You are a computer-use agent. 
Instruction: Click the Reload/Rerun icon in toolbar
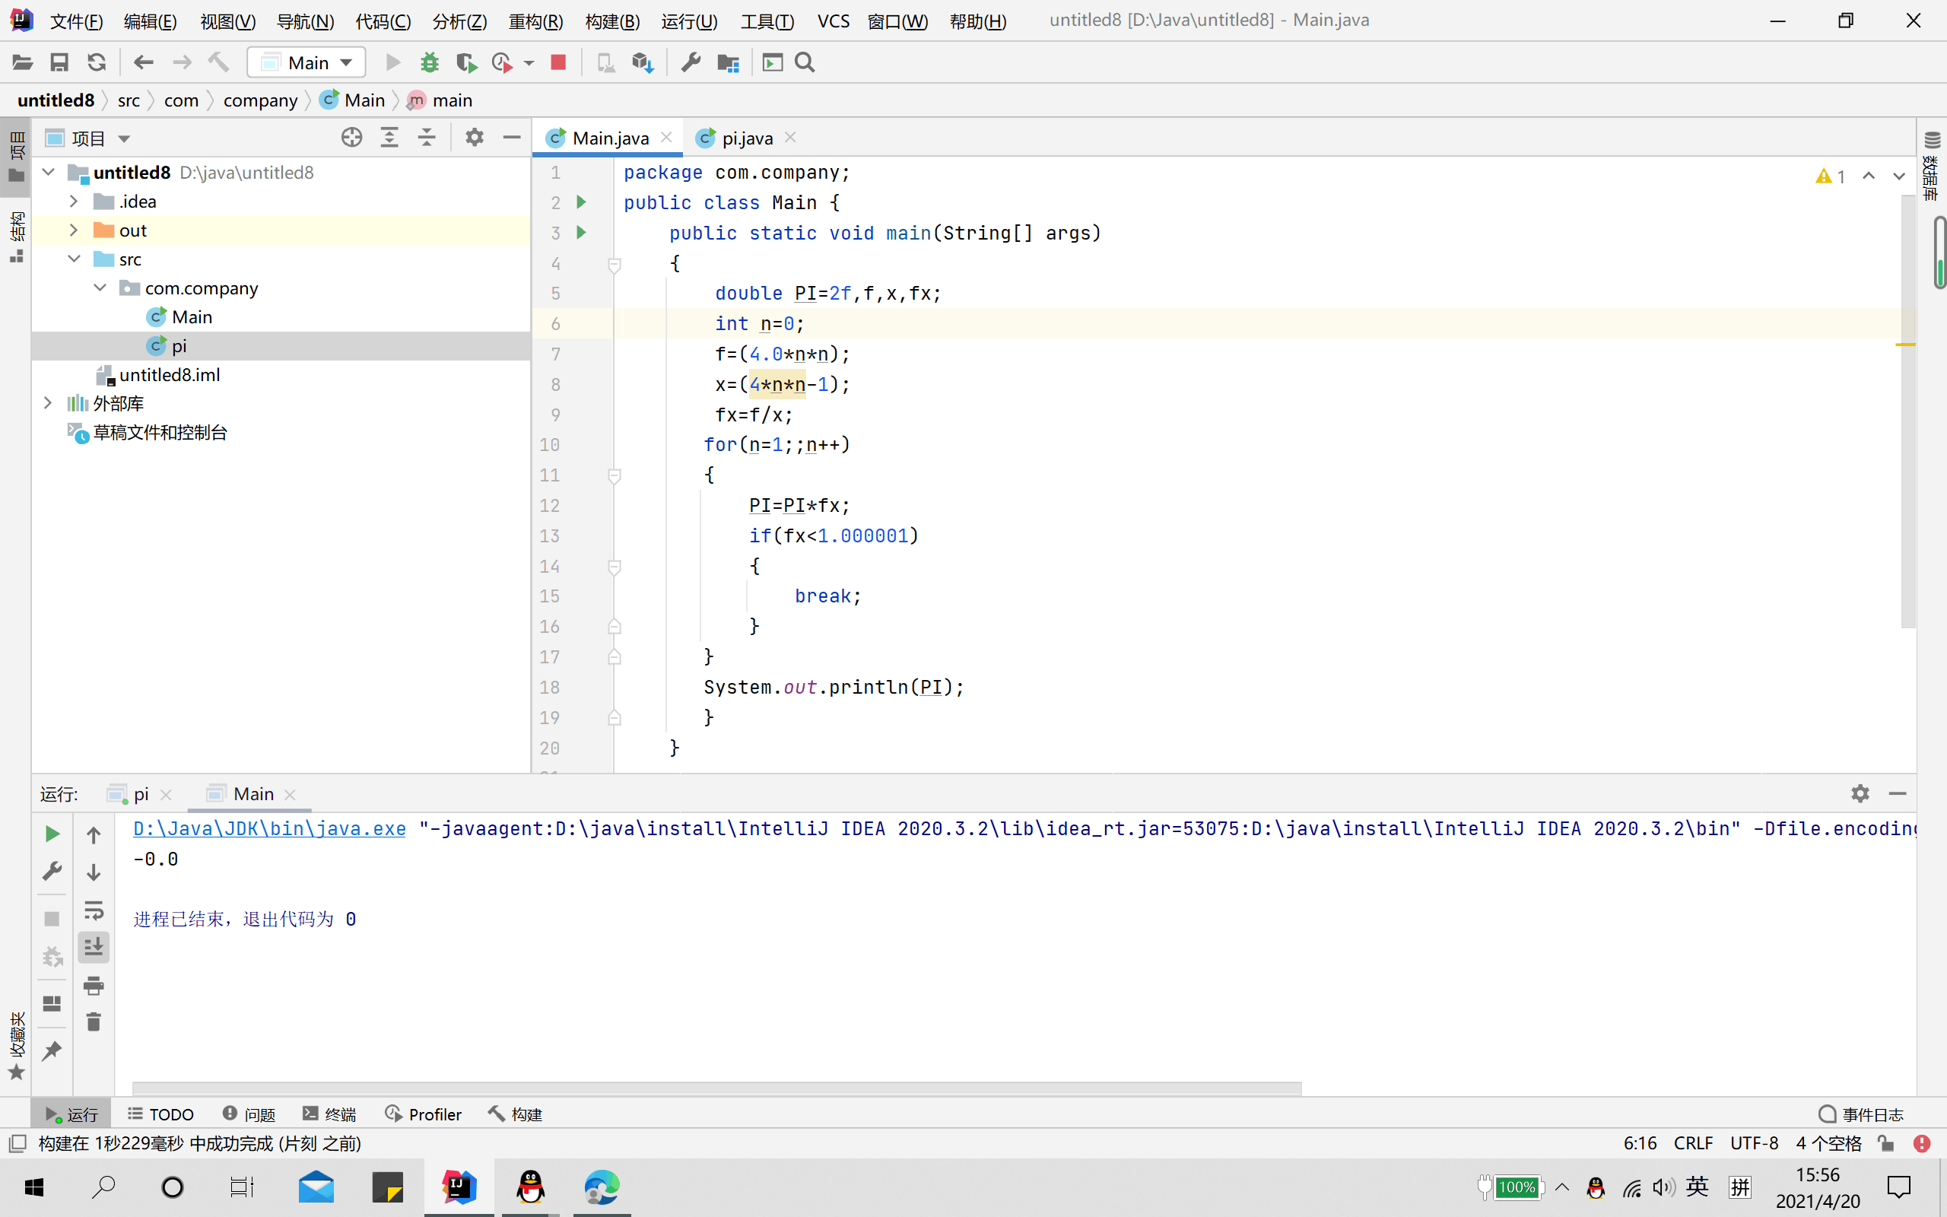95,62
